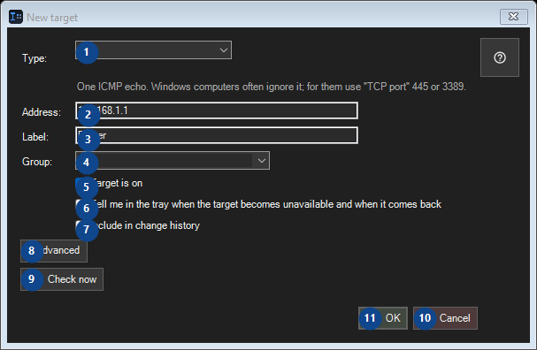
Task: Focus the Label text field
Action: click(217, 135)
